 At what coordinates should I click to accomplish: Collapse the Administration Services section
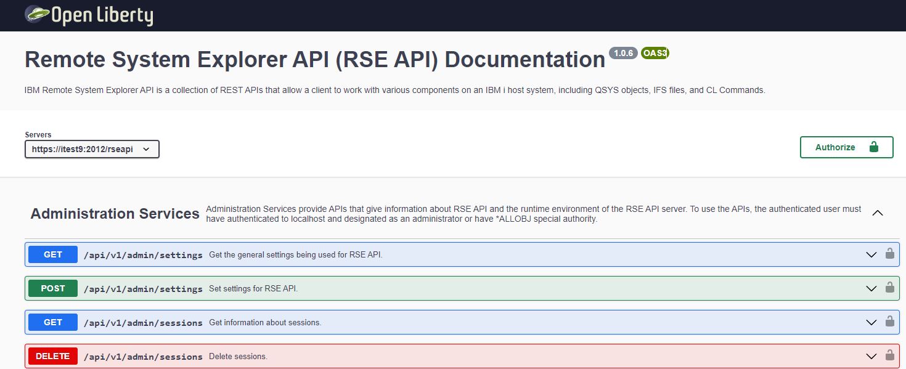pos(878,213)
